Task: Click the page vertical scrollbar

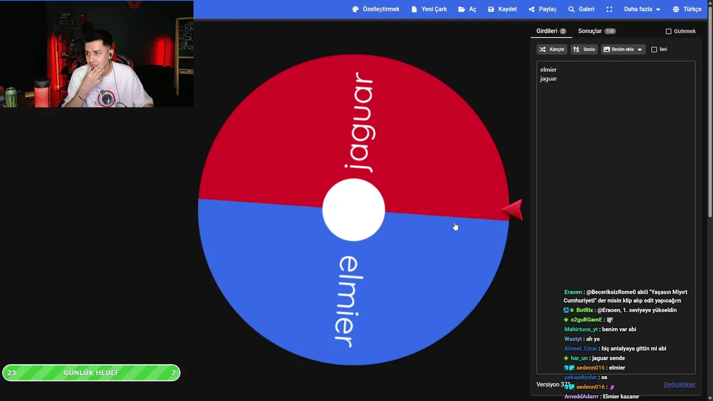Action: tap(710, 111)
